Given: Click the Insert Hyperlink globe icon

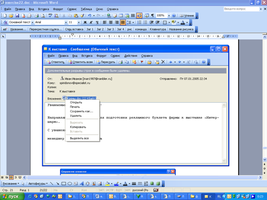Looking at the screenshot, I should tap(109, 16).
